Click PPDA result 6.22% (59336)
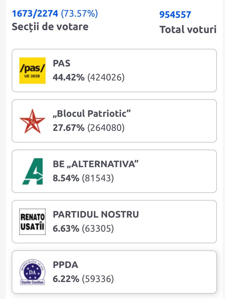This screenshot has width=225, height=299. click(x=83, y=279)
